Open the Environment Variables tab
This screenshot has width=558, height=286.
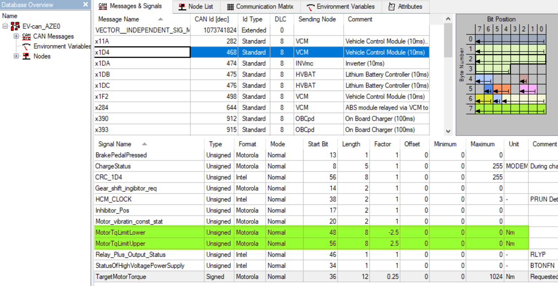(x=341, y=7)
